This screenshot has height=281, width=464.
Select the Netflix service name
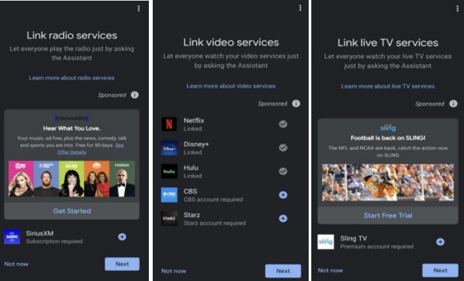(194, 120)
